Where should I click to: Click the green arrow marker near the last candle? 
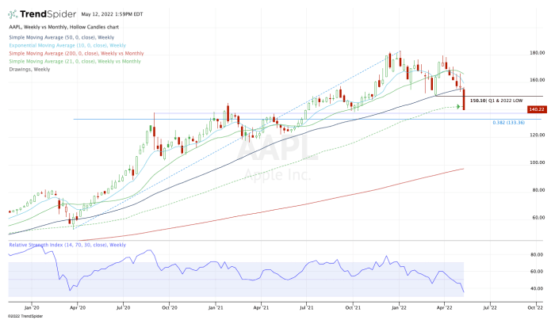[x=459, y=106]
